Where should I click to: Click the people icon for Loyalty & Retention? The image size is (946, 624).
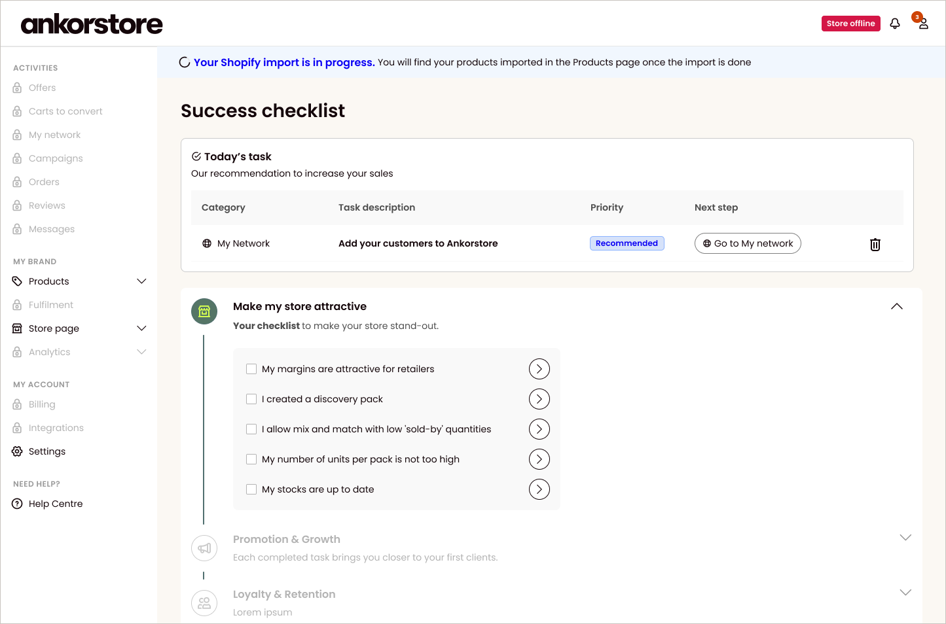click(204, 603)
